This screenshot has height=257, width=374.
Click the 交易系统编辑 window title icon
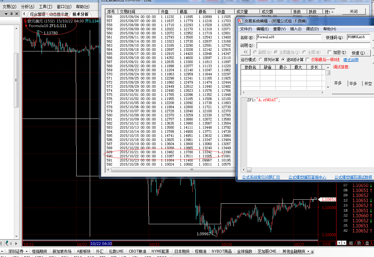240,21
